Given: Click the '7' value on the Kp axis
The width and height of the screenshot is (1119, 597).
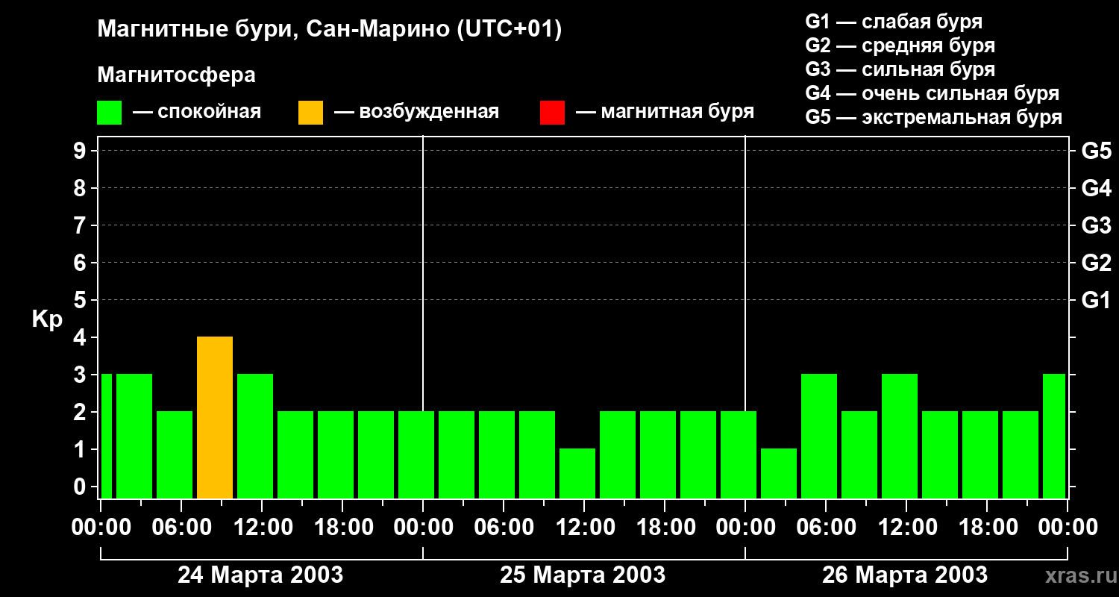Looking at the screenshot, I should tap(81, 225).
